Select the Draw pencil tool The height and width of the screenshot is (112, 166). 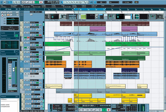[82, 2]
